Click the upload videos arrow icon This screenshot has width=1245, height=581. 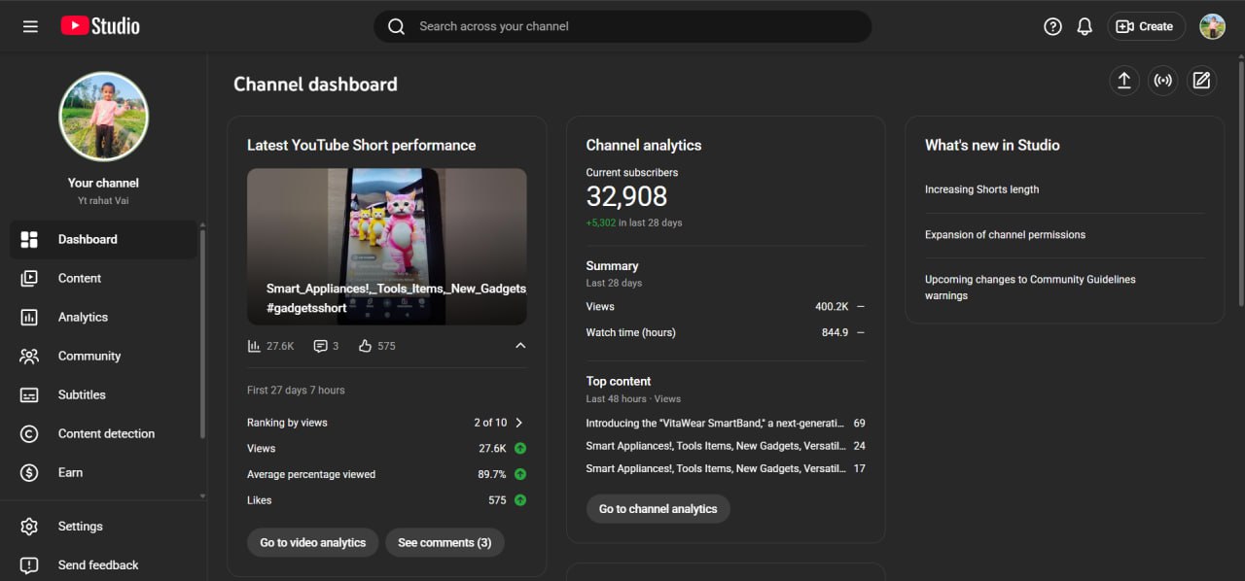1123,81
